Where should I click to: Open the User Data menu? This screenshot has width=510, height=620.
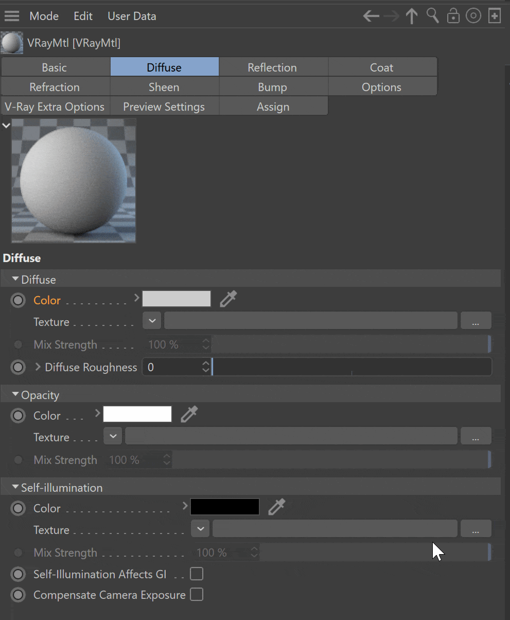(132, 16)
